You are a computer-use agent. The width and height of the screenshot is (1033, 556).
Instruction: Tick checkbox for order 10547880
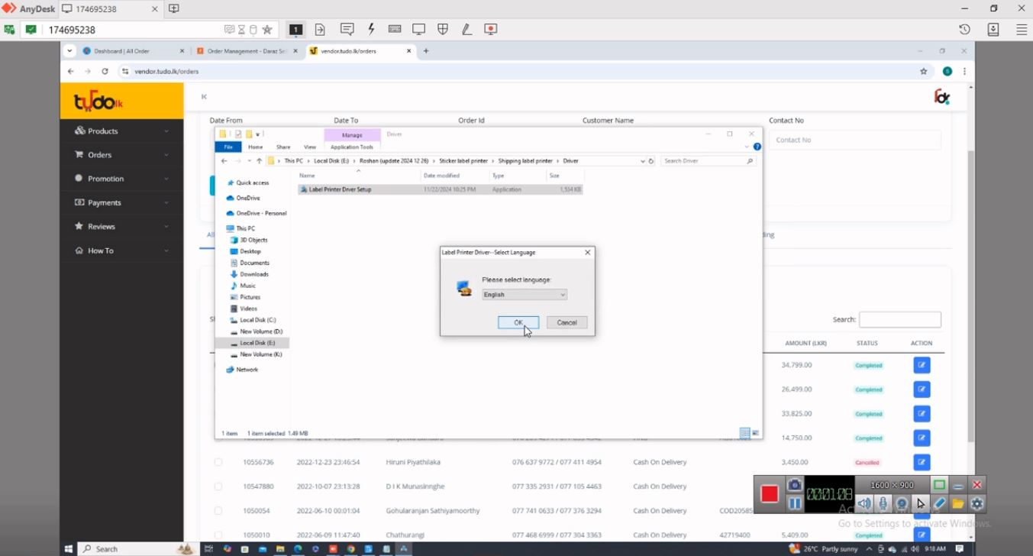[218, 486]
